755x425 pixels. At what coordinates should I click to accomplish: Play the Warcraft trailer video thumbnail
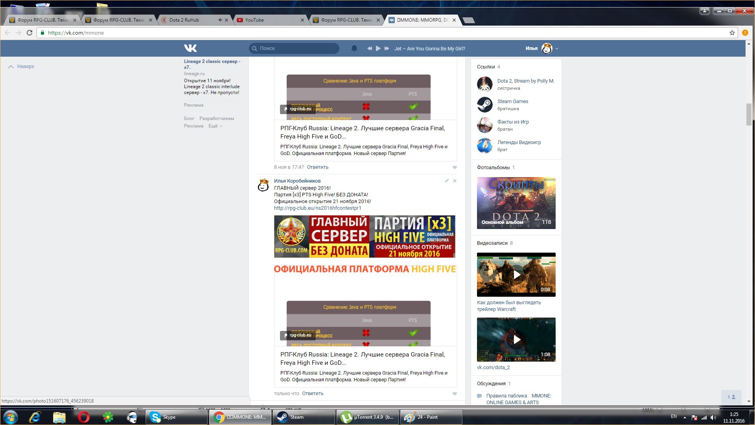(516, 275)
